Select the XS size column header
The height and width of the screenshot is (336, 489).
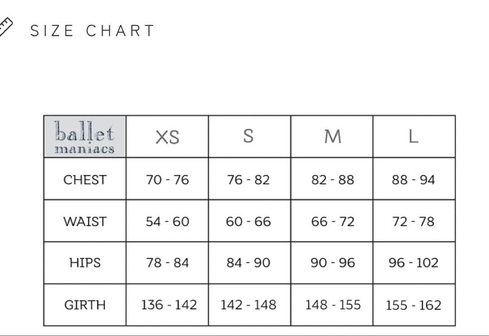[x=167, y=137]
